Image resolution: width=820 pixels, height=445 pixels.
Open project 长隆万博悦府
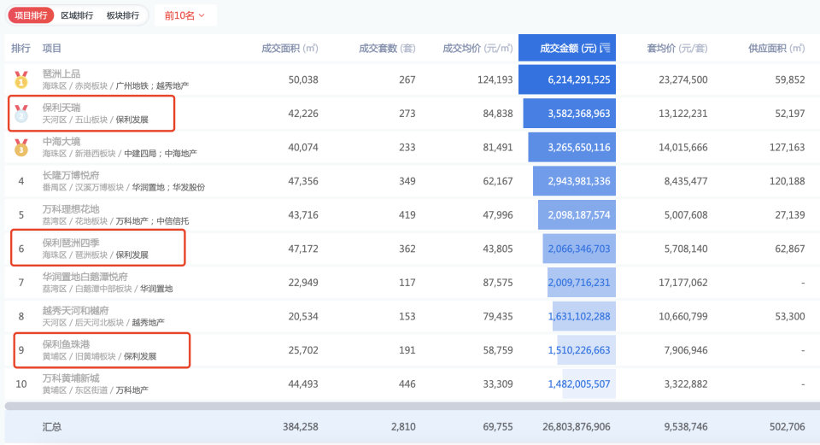click(71, 175)
